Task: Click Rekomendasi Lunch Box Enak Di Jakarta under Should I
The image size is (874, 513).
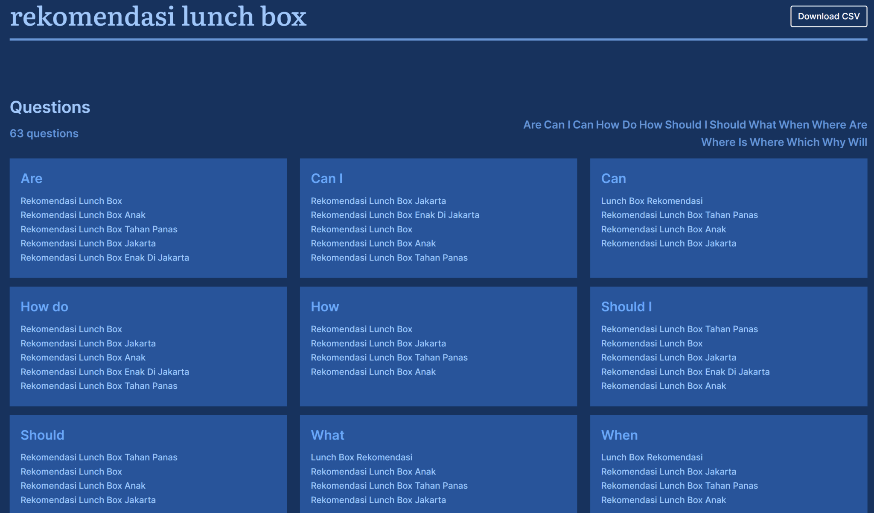Action: (685, 372)
